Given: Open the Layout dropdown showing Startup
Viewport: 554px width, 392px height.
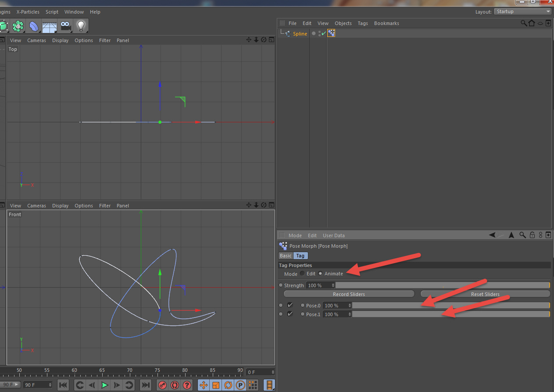Looking at the screenshot, I should [x=522, y=11].
